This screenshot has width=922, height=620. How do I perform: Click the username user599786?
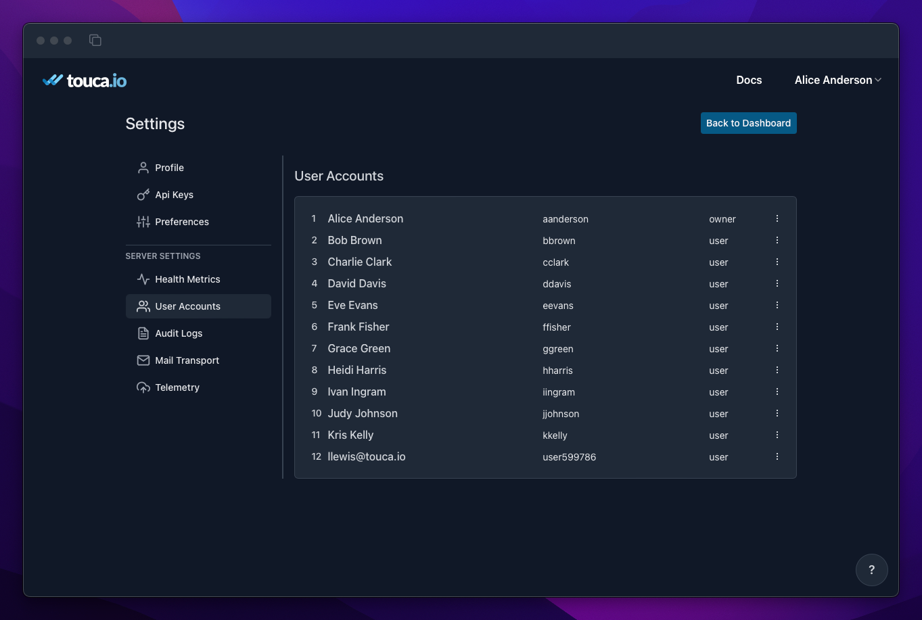pyautogui.click(x=570, y=457)
